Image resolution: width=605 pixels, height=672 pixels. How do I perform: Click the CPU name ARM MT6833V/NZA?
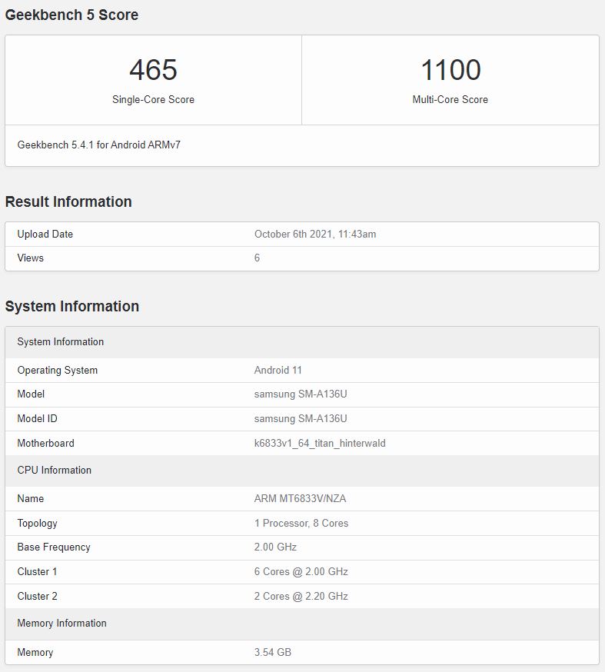(300, 498)
